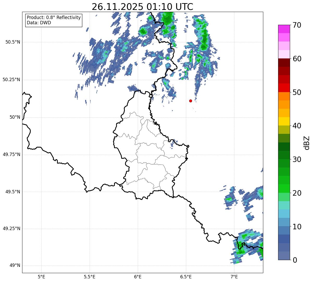Click the 49.75°N latitude tick label
313x282 pixels.
[11, 154]
